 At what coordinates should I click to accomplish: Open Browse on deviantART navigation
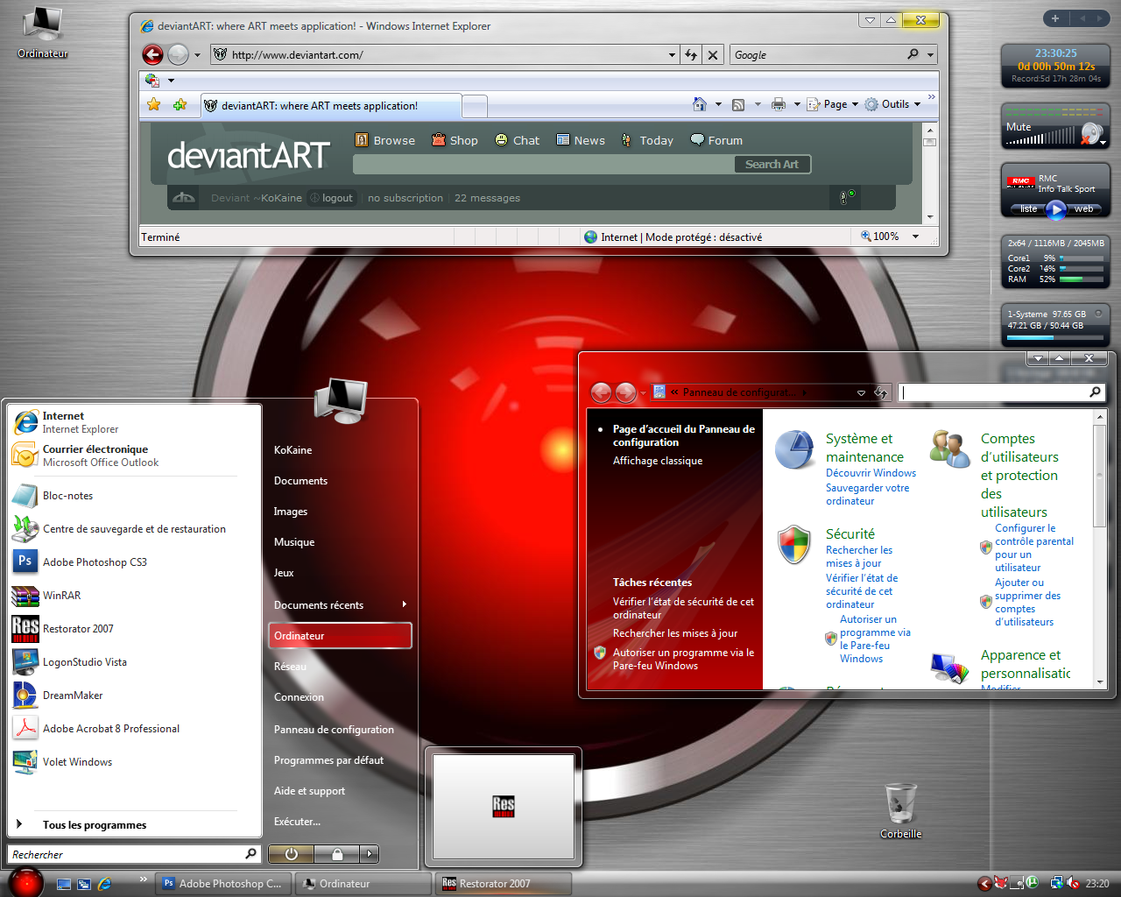(x=385, y=140)
